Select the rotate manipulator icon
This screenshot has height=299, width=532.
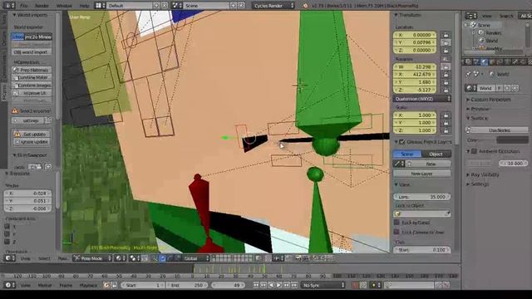pyautogui.click(x=170, y=258)
